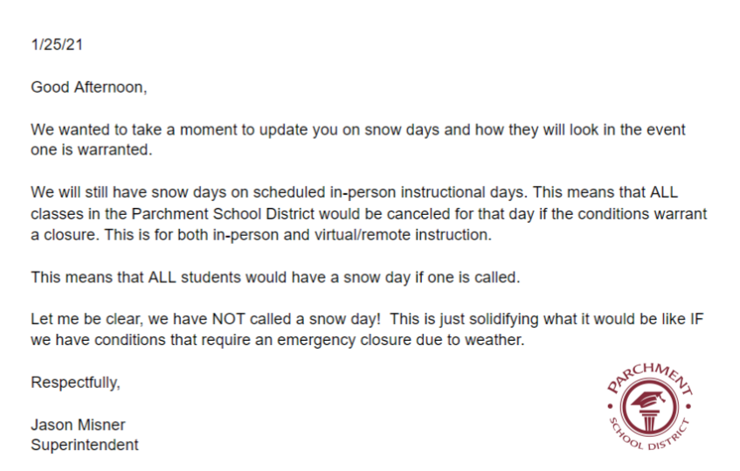Click 'Respectfully,' closing line
Viewport: 740px width, 471px height.
tap(75, 382)
